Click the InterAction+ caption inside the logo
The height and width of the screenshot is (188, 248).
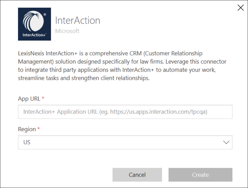34,35
